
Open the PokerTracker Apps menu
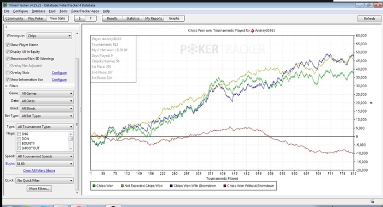85,11
